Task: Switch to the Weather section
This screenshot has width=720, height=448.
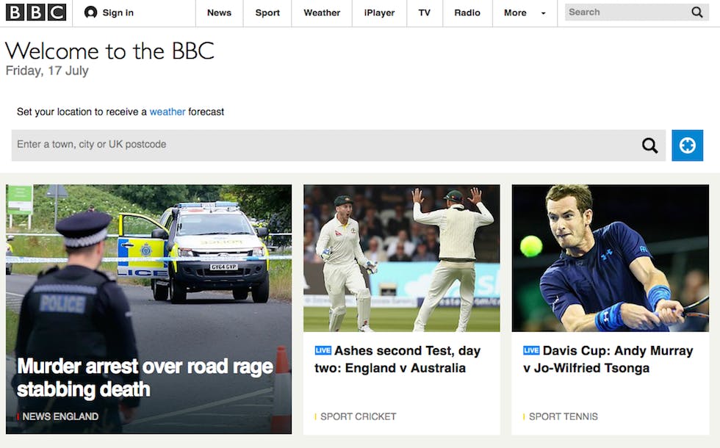Action: click(x=321, y=13)
